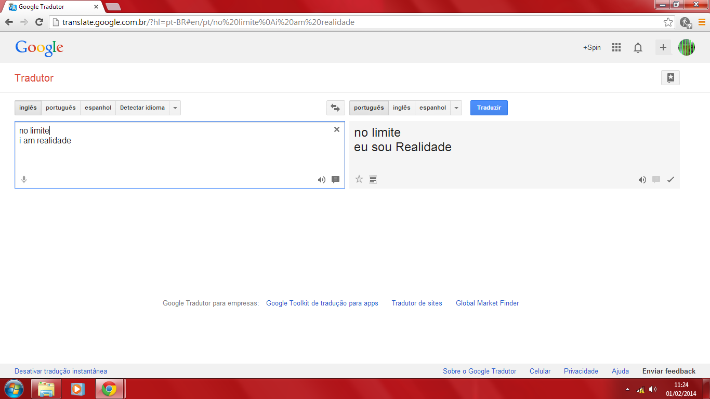Click the share plus button

click(x=663, y=47)
